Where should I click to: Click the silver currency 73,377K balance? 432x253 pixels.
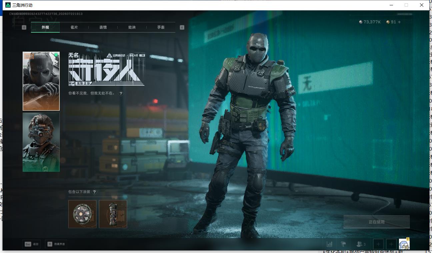click(370, 22)
